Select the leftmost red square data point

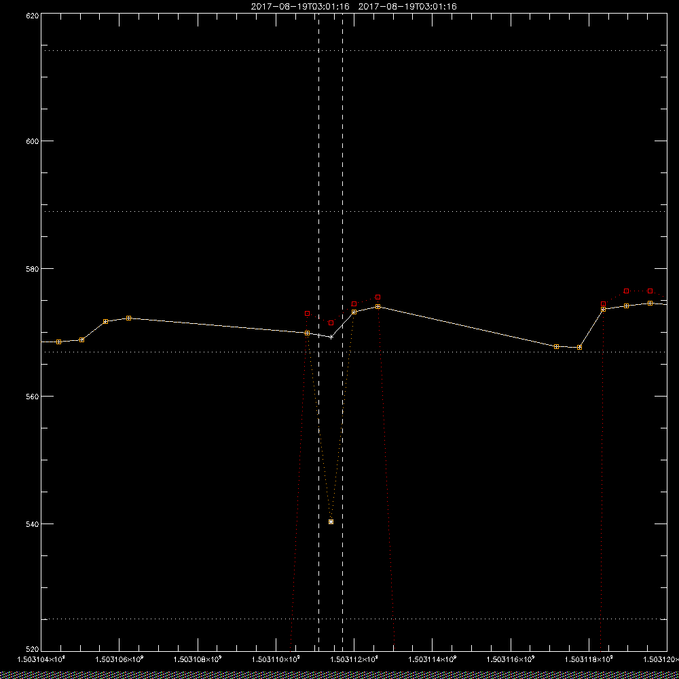pos(307,314)
